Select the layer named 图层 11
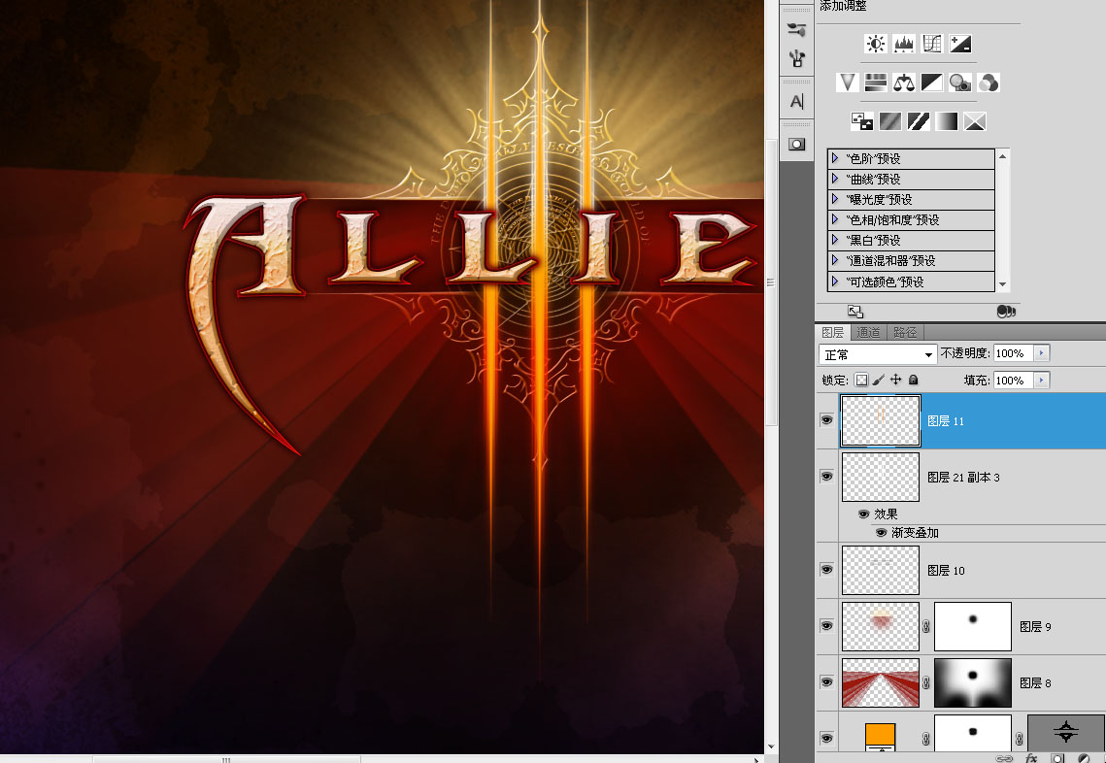 (x=945, y=421)
